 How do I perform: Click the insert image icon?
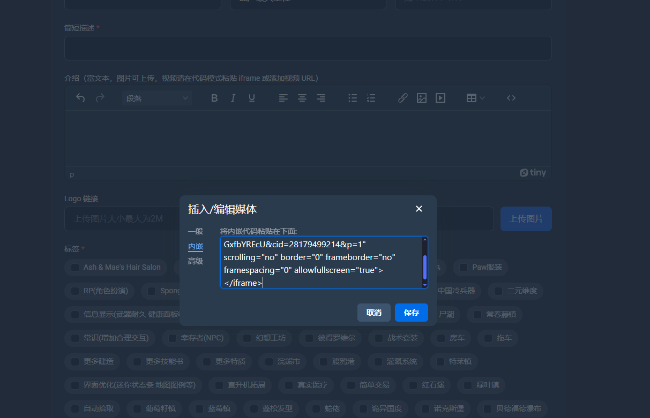(x=422, y=98)
